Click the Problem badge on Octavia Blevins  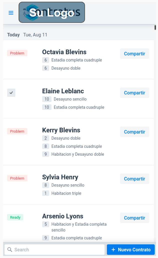click(17, 53)
